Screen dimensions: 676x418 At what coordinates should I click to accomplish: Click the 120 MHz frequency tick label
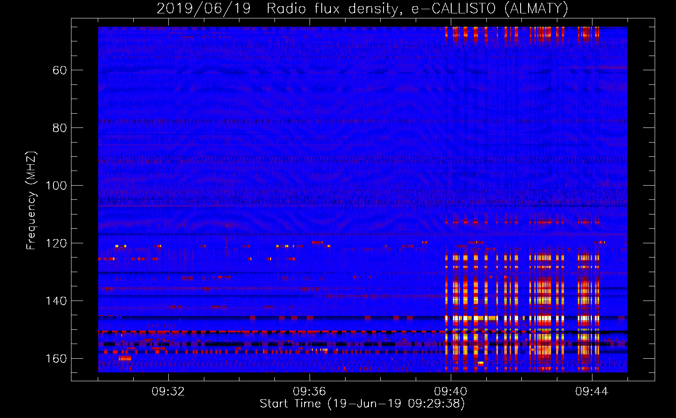point(56,243)
